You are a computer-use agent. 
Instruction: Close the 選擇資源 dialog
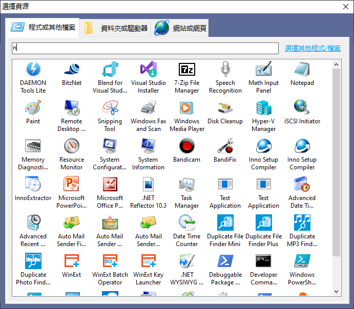coord(346,7)
